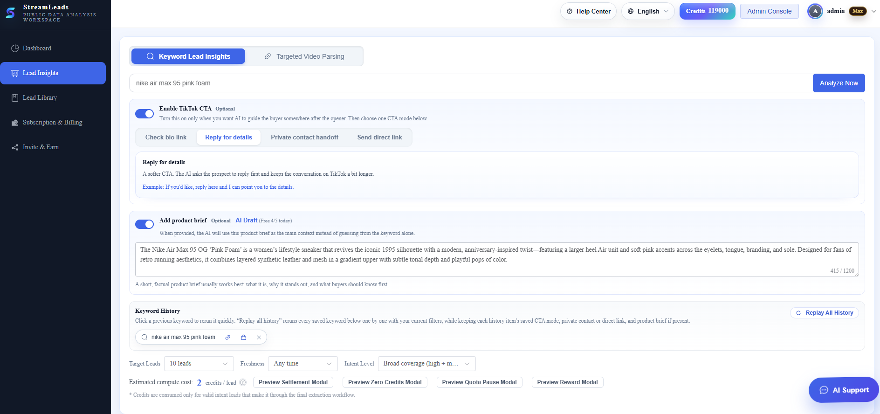Go to Subscription & Billing page
This screenshot has height=414, width=880.
53,123
